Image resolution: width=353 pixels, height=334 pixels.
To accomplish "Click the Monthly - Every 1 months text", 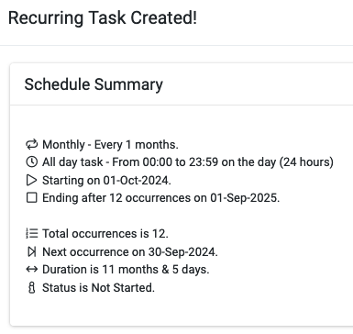I will point(110,145).
